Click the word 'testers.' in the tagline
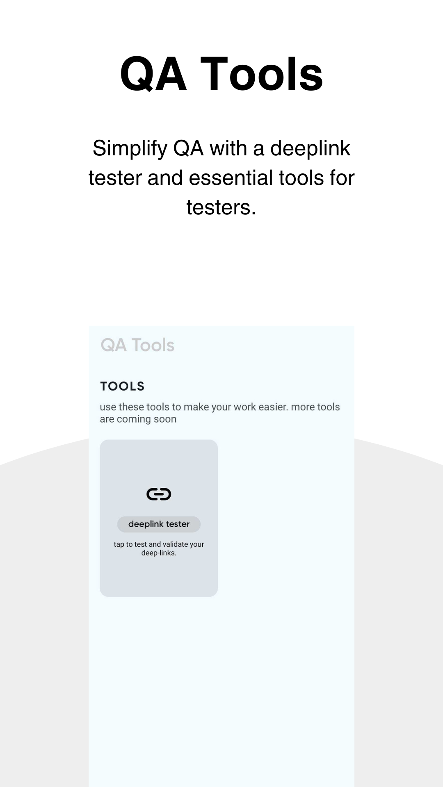This screenshot has width=443, height=787. [x=221, y=207]
